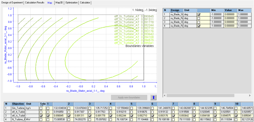
Task: Open the Calculator tab
Action: [85, 3]
